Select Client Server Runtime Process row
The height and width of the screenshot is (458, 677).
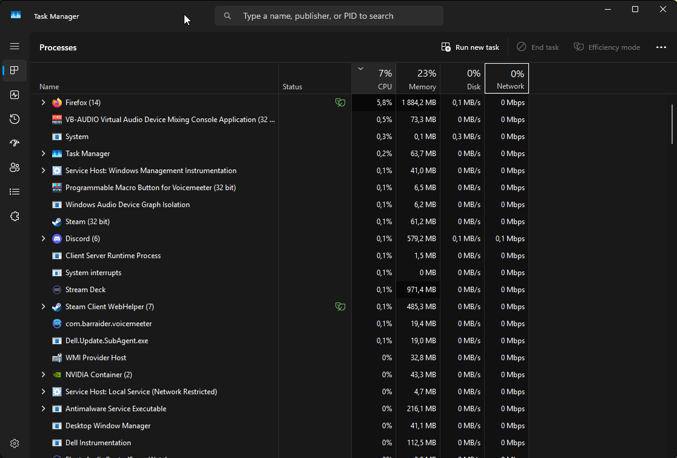(x=279, y=256)
